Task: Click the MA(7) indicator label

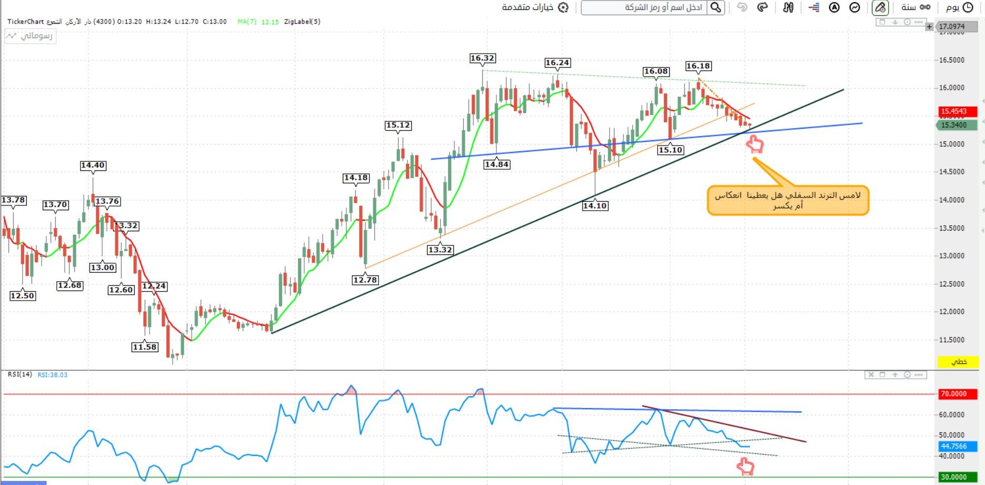Action: pos(247,22)
